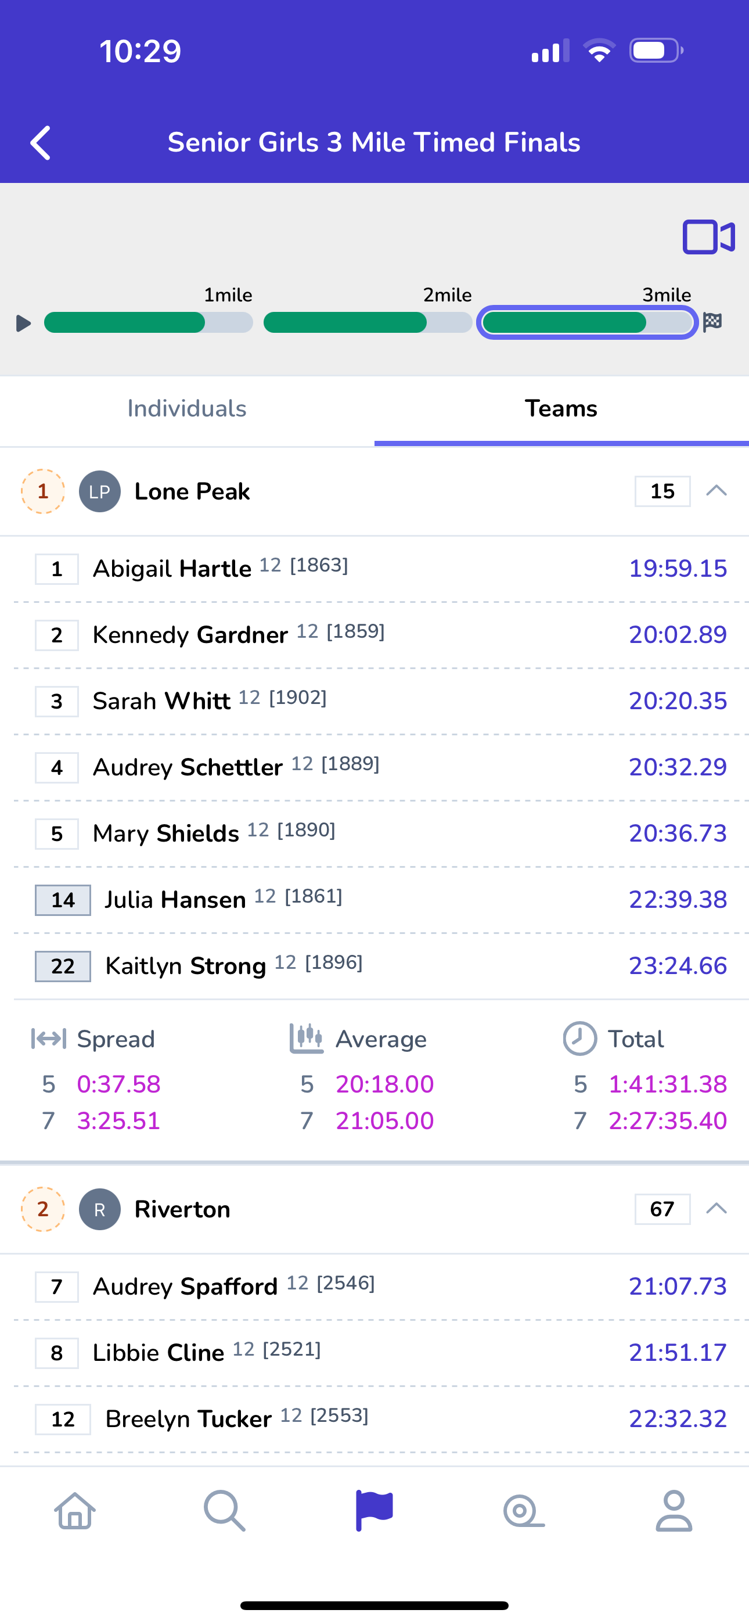The image size is (749, 1624).
Task: Go back using the header arrow
Action: (x=41, y=142)
